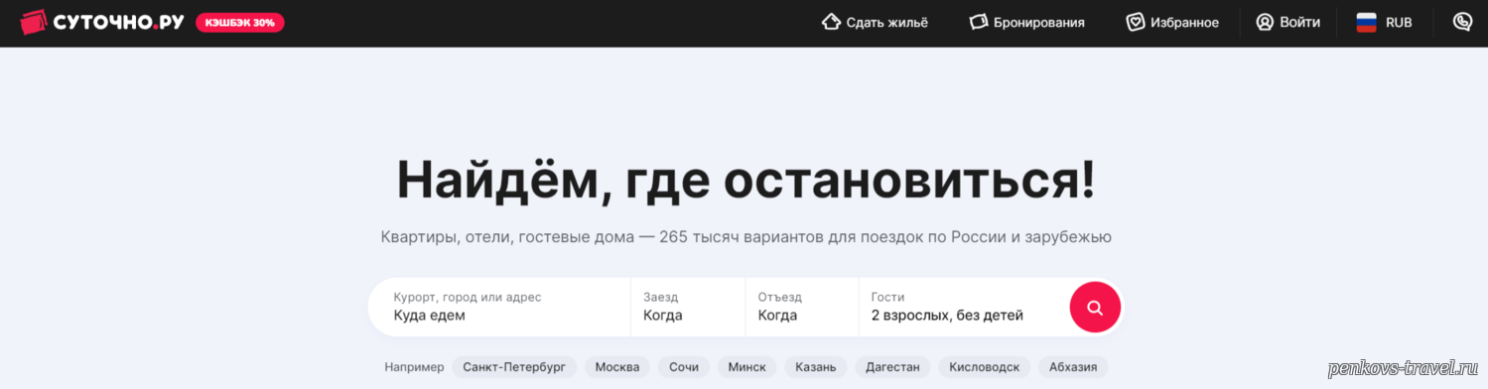Click the subtitle mentioning 265 тысяч вариантов
This screenshot has height=389, width=1488.
[745, 237]
